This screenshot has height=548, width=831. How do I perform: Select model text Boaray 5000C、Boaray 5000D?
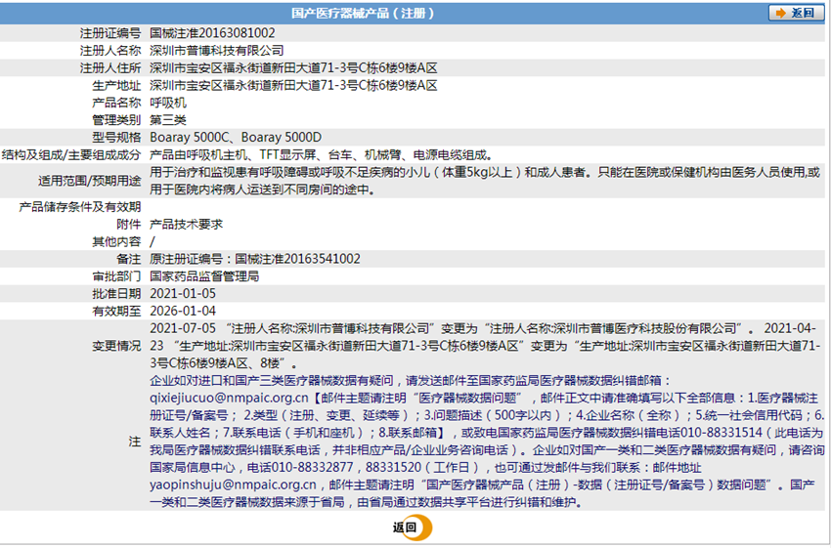236,137
